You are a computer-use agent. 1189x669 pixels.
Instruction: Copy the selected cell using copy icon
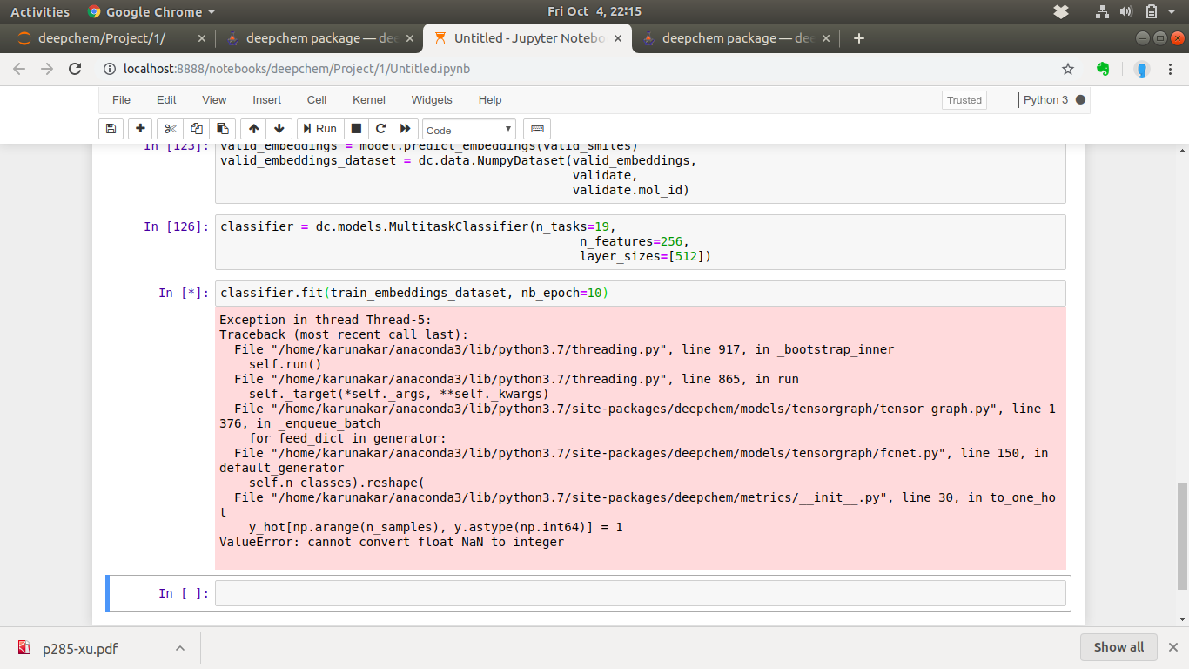196,128
